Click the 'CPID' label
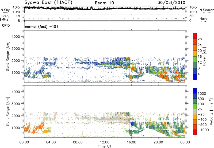 click(6, 25)
